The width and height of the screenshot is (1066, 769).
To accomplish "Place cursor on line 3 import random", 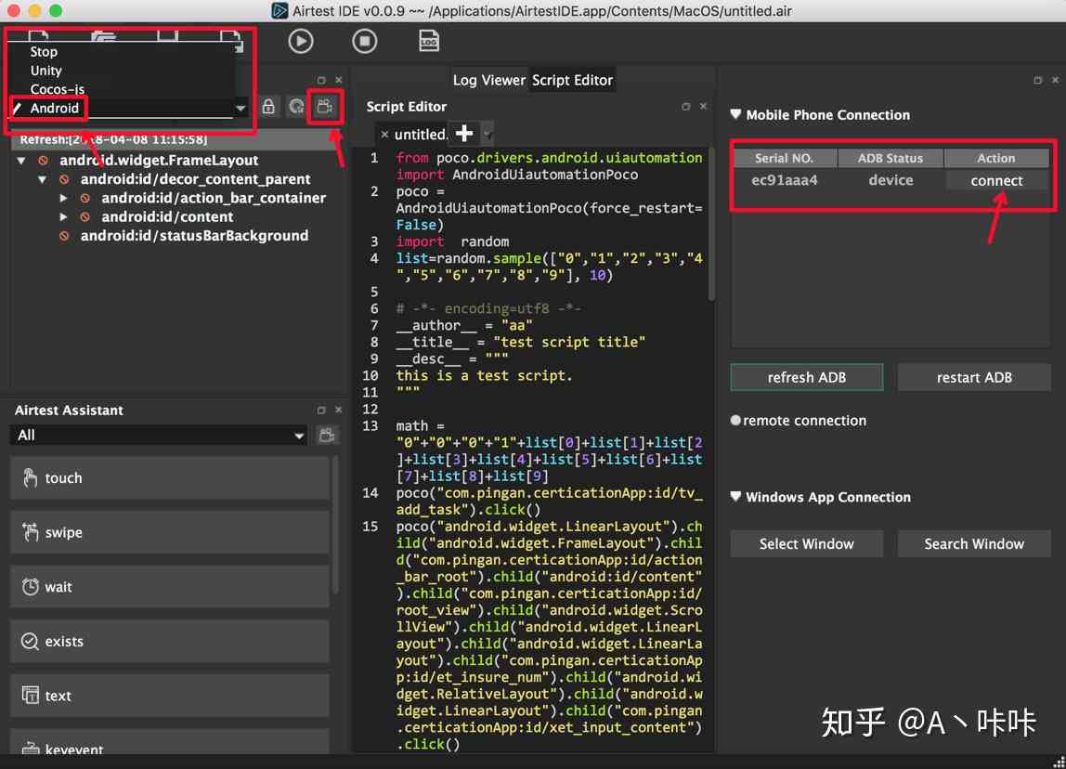I will (x=453, y=242).
